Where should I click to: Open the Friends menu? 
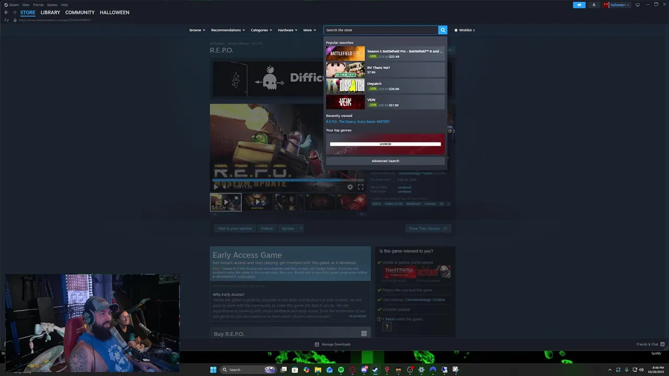point(38,5)
